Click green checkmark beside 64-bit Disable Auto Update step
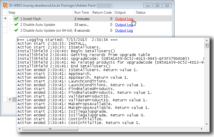 coord(16,30)
